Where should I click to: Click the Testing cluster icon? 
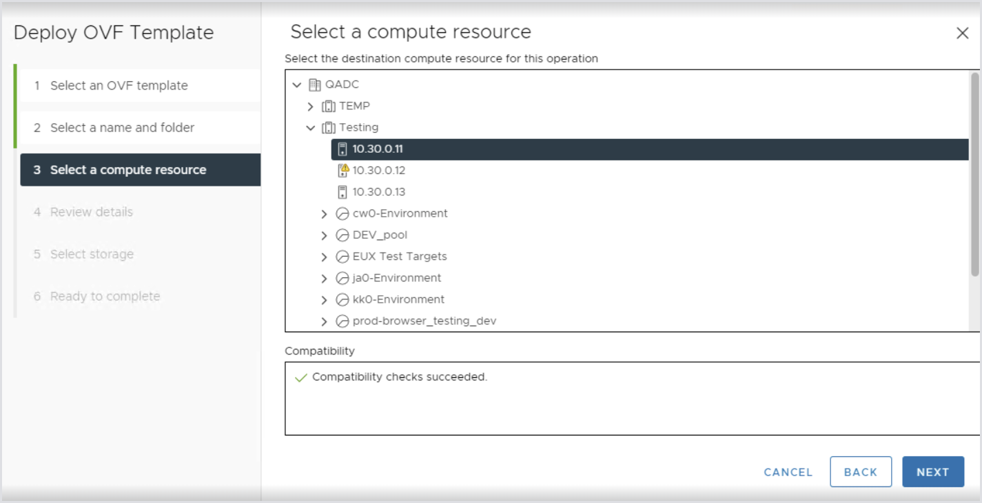tap(329, 127)
